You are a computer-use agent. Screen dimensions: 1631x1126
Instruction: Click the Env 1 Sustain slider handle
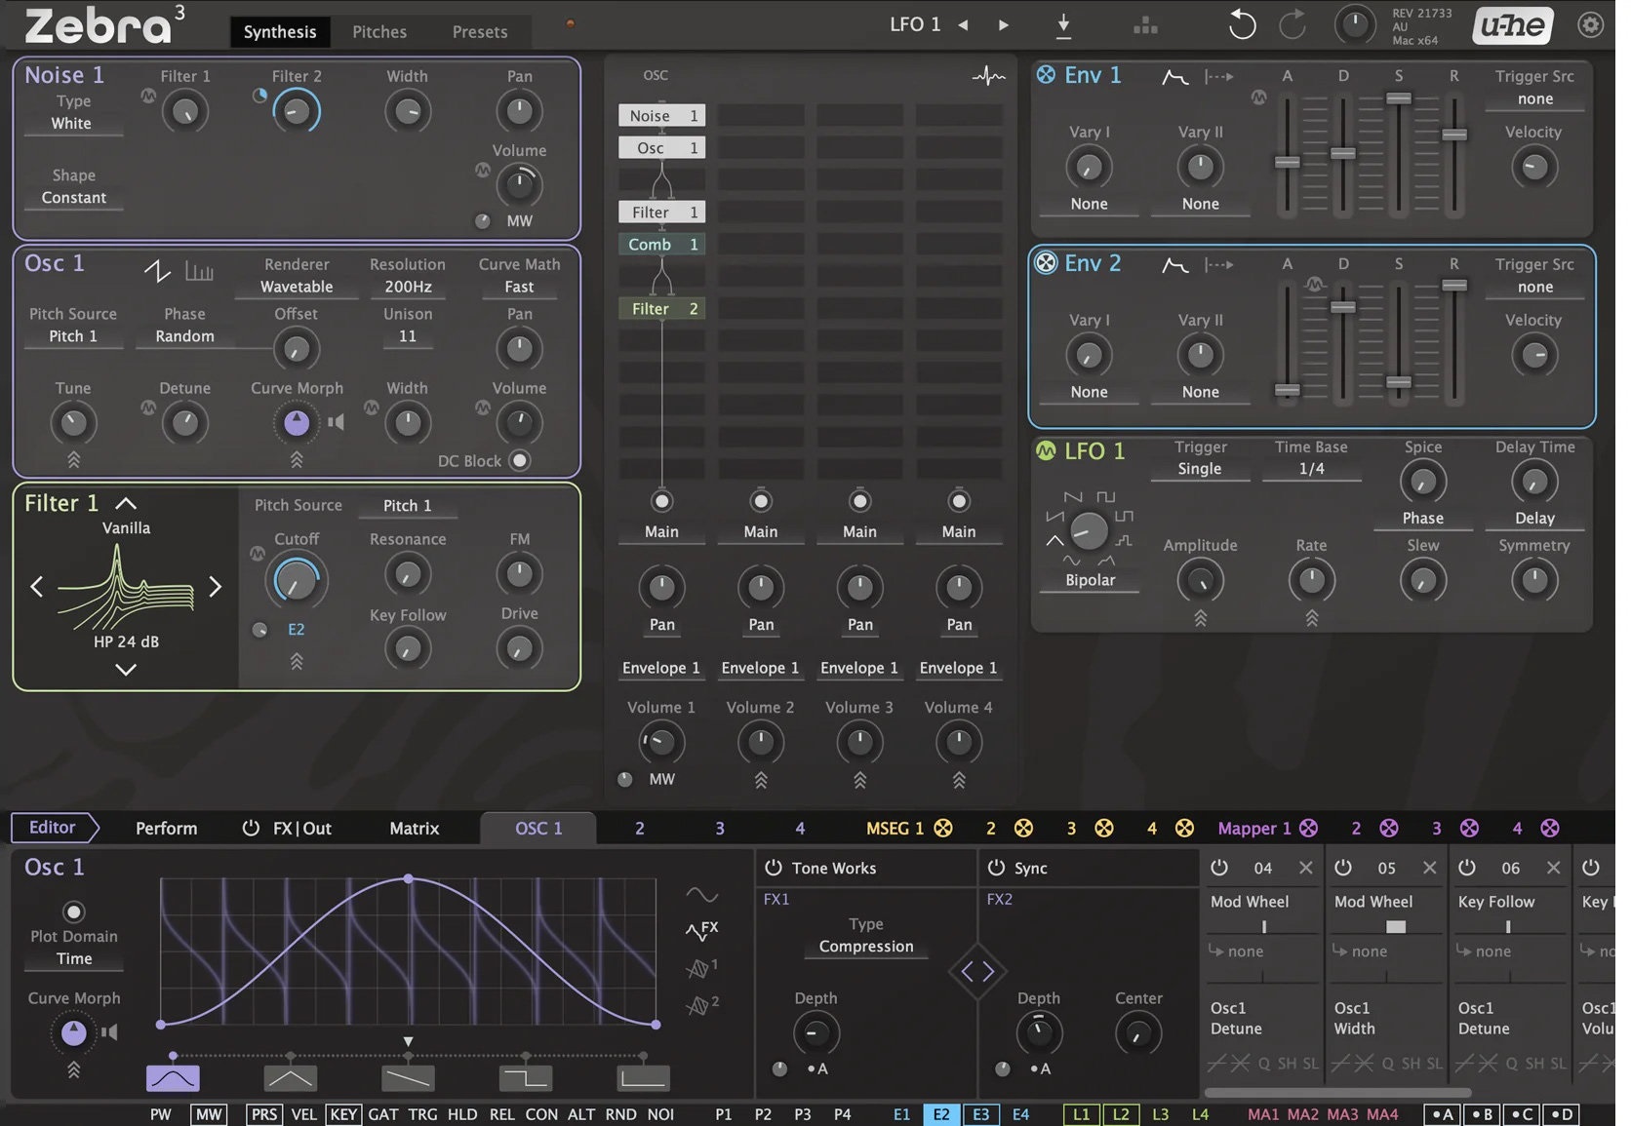pos(1399,98)
